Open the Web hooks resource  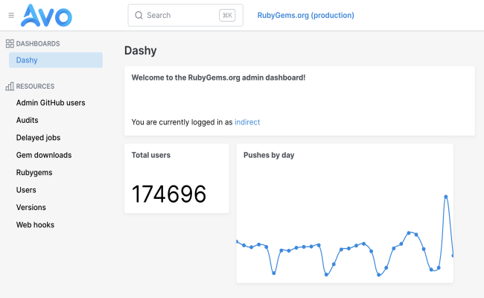[35, 225]
